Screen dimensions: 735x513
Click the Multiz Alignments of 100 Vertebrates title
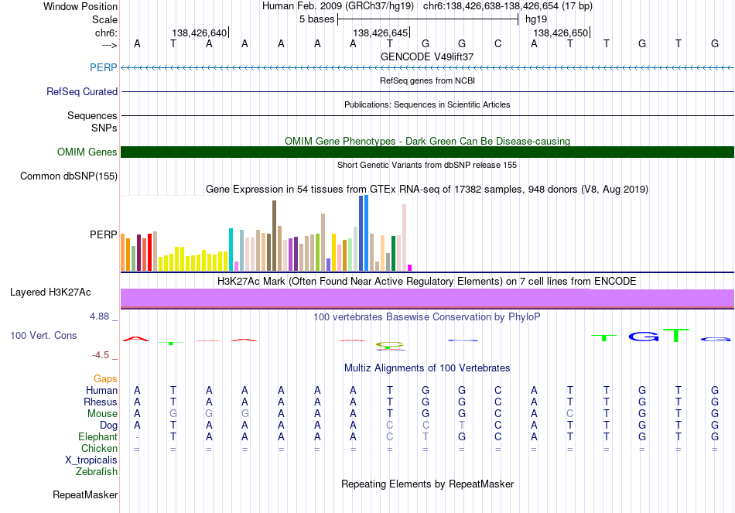[x=427, y=368]
